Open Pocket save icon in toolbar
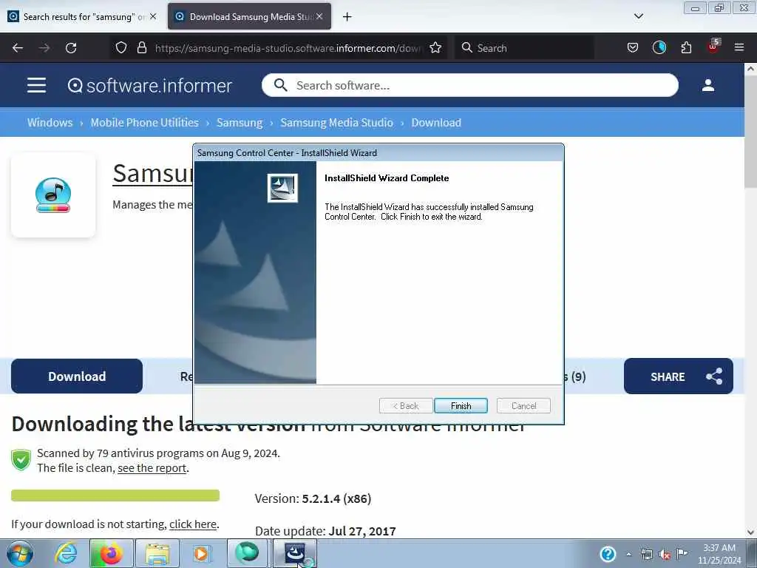Screen dimensions: 757x568 (x=633, y=48)
